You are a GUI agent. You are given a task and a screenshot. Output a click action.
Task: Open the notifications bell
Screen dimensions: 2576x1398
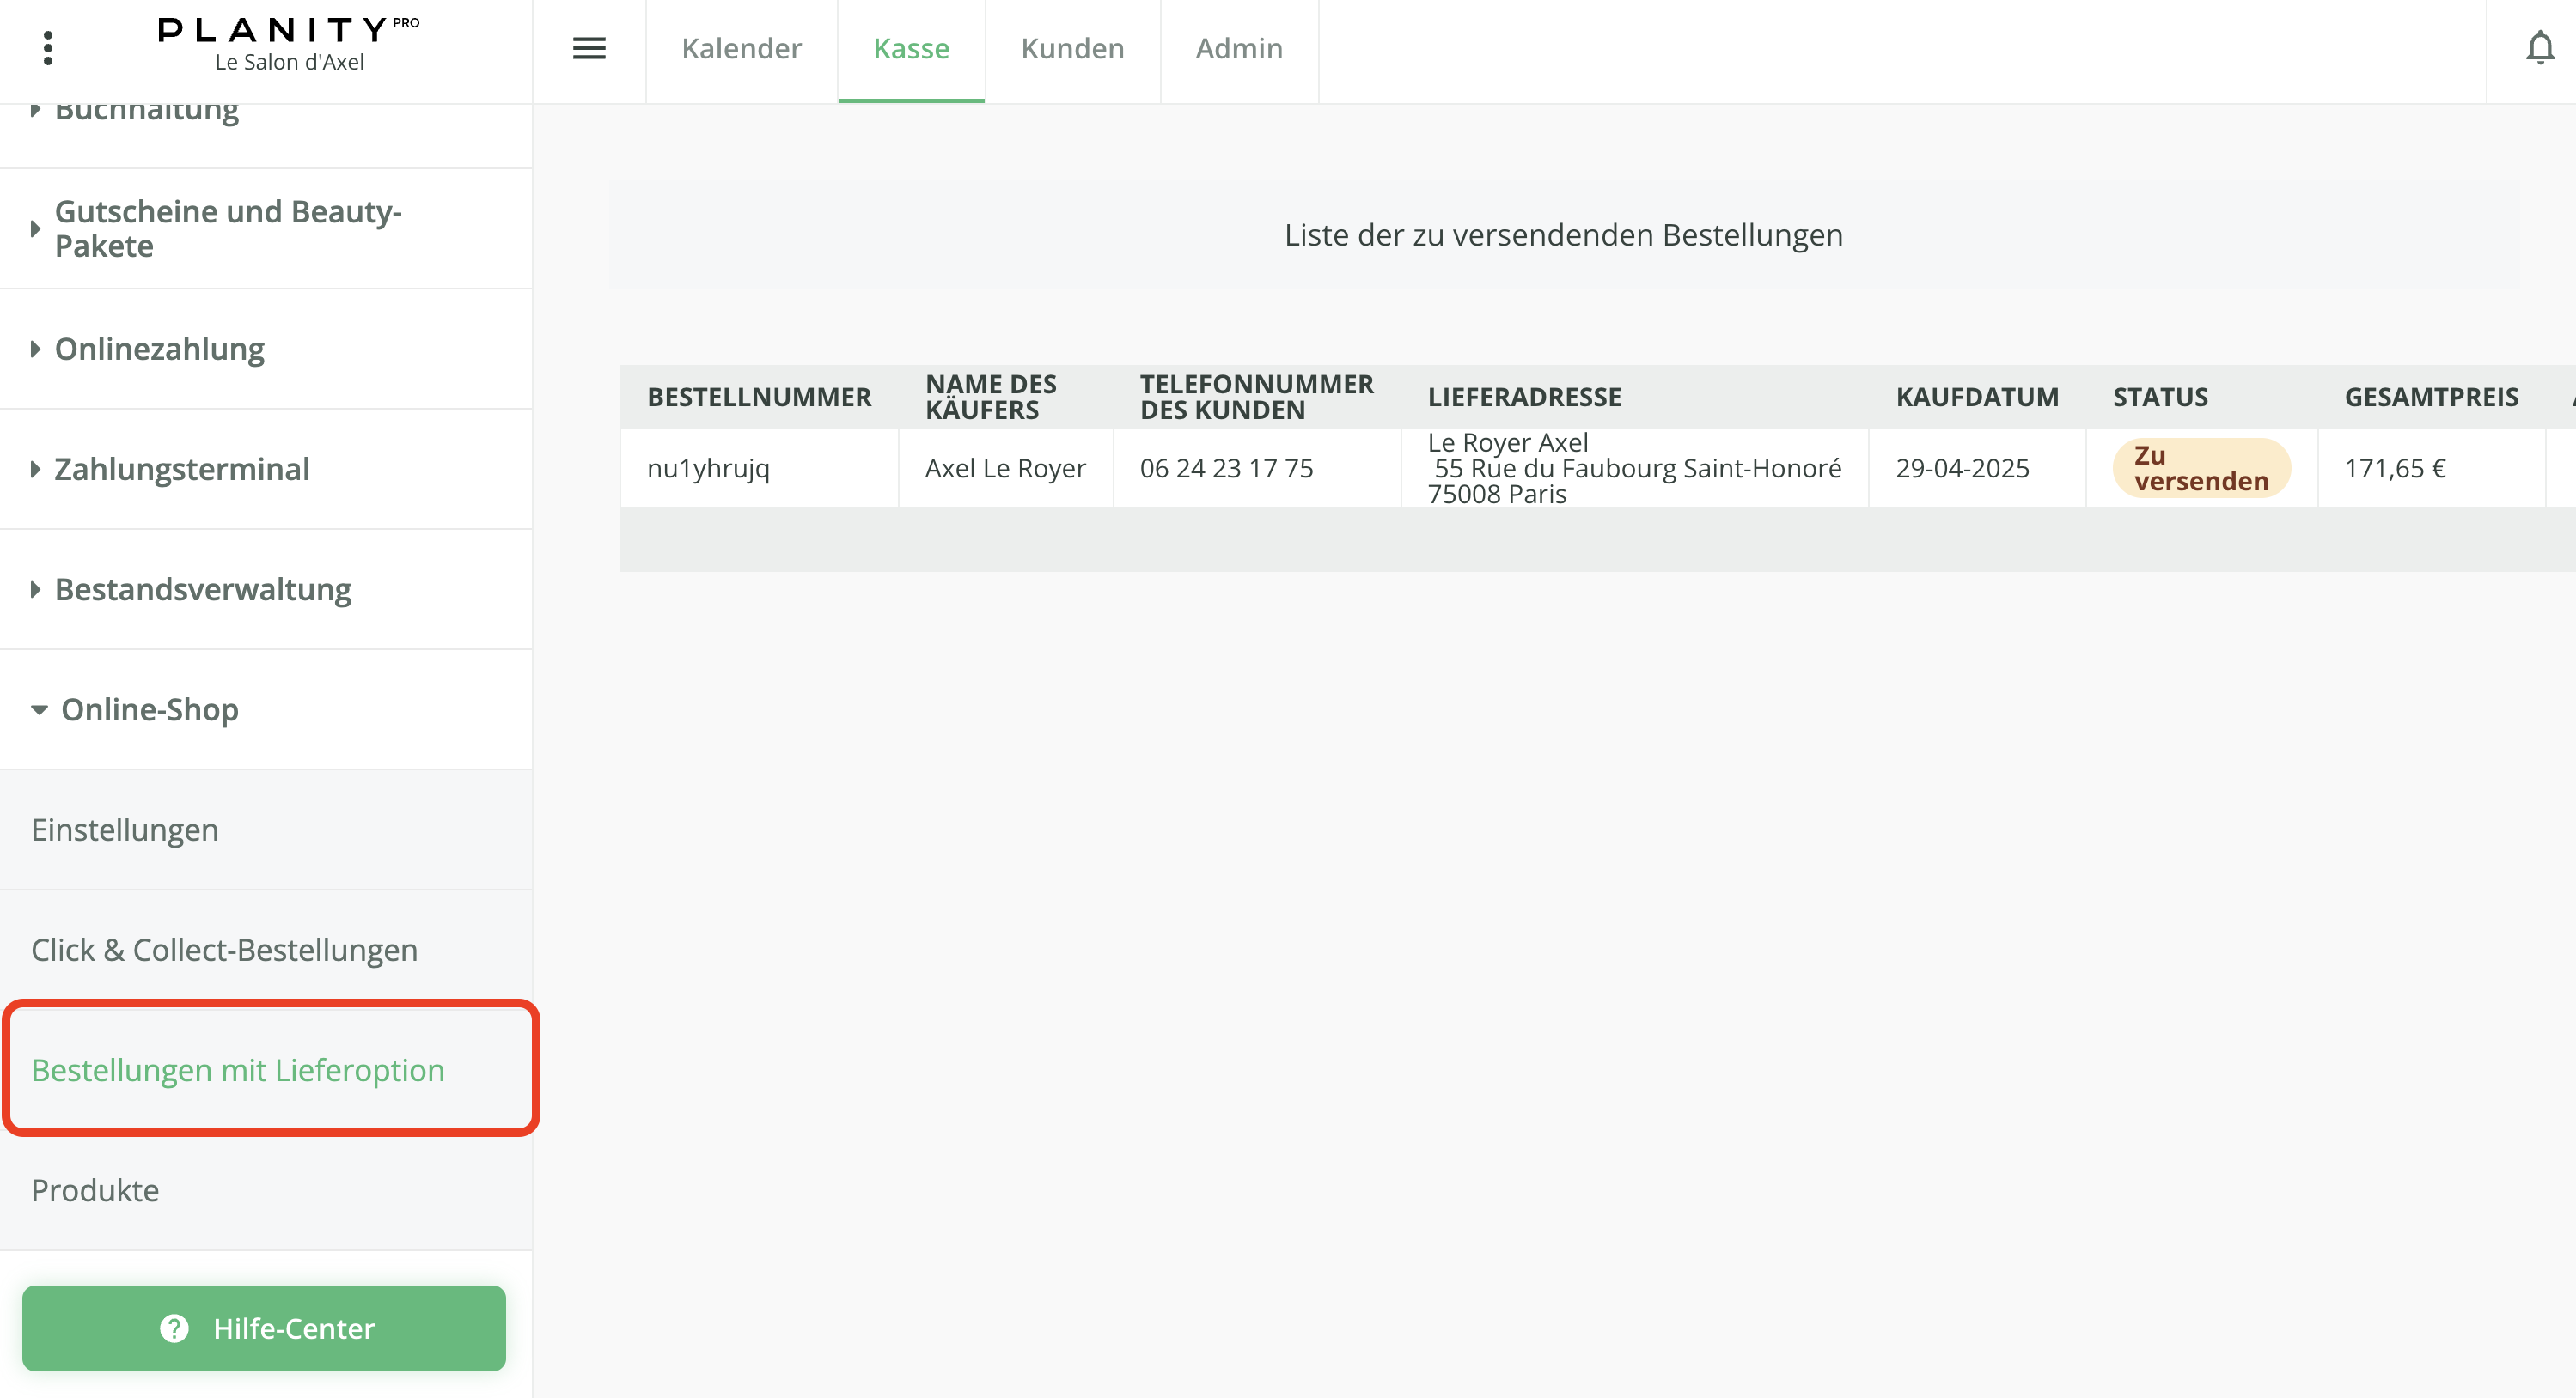pyautogui.click(x=2539, y=48)
